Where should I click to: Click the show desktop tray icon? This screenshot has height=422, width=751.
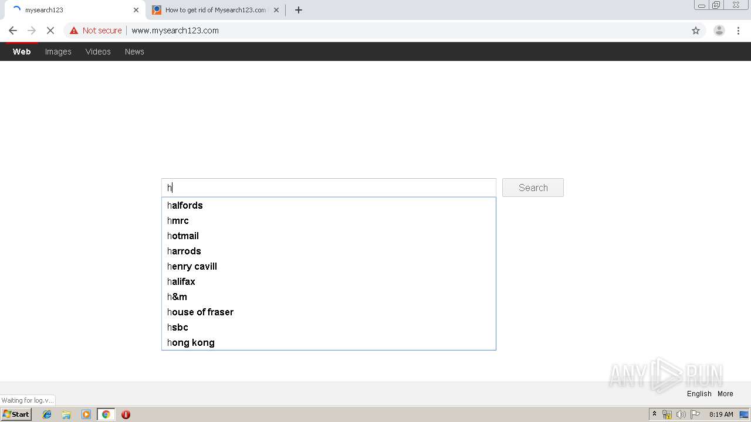click(x=744, y=414)
